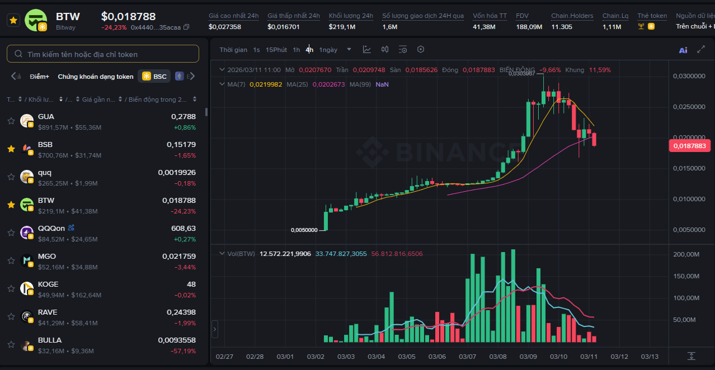This screenshot has height=370, width=715.
Task: Click the BTW token logo in header
Action: click(x=36, y=20)
